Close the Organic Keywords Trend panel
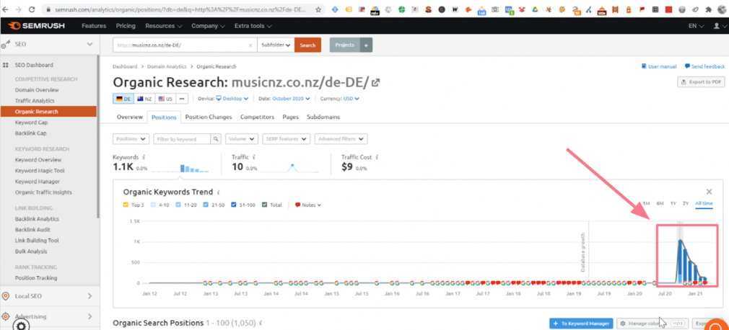Viewport: 729px width, 330px height. 709,192
